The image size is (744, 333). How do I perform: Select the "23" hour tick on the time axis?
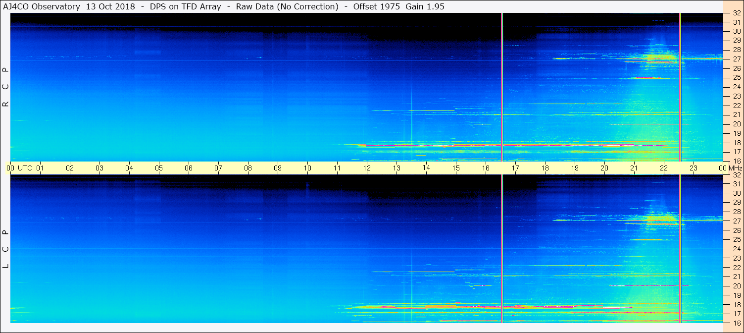point(694,168)
